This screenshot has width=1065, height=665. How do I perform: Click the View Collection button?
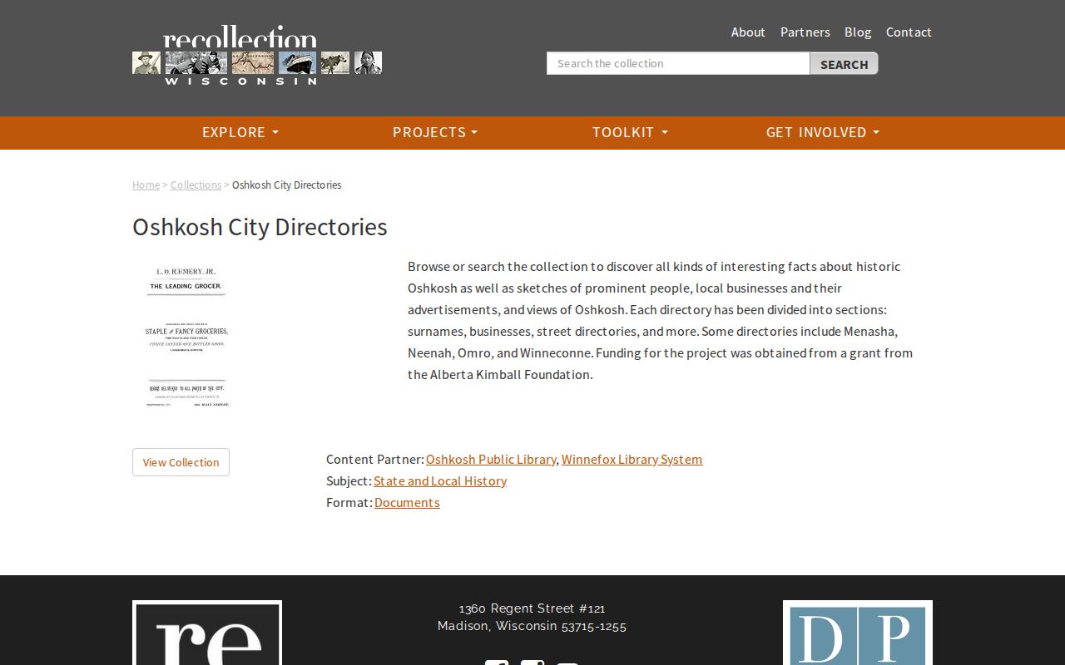pos(181,462)
